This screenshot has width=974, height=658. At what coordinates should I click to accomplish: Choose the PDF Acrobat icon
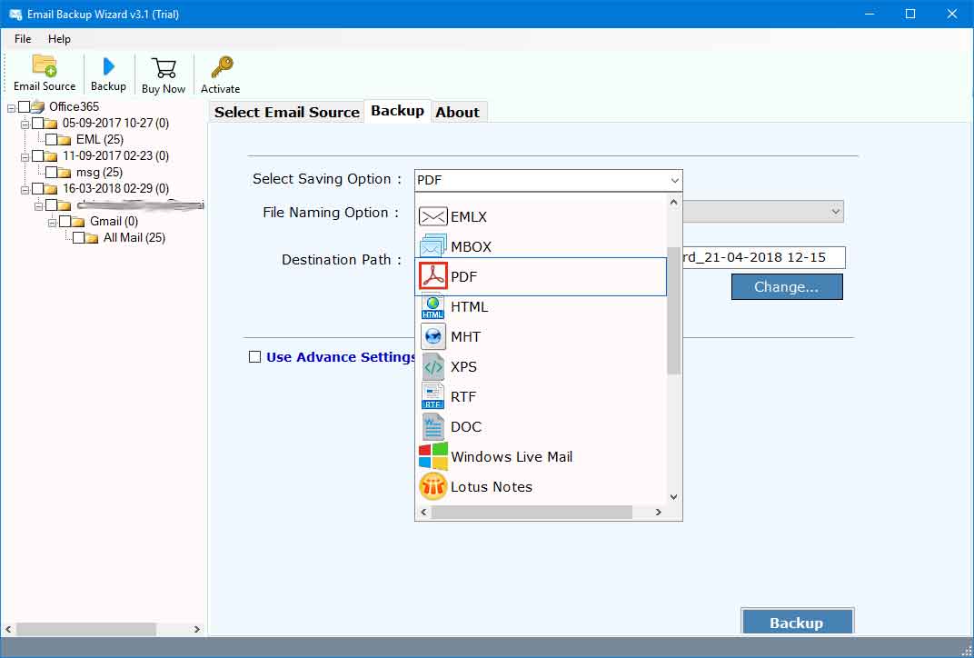point(432,276)
